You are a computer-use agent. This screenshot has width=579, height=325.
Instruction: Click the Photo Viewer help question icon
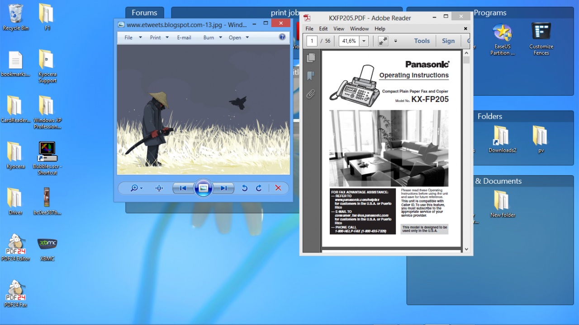click(x=282, y=37)
